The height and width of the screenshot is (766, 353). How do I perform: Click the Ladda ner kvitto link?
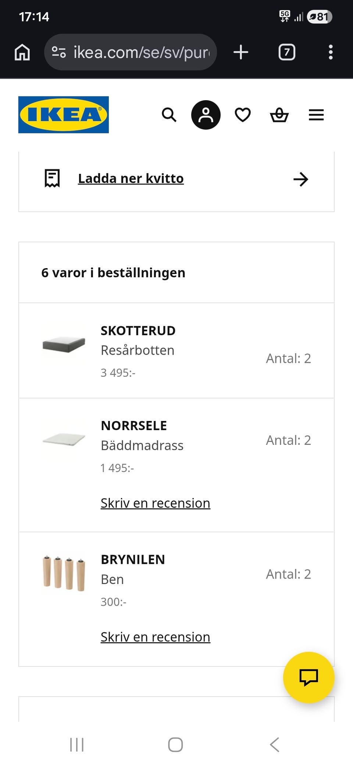click(131, 179)
